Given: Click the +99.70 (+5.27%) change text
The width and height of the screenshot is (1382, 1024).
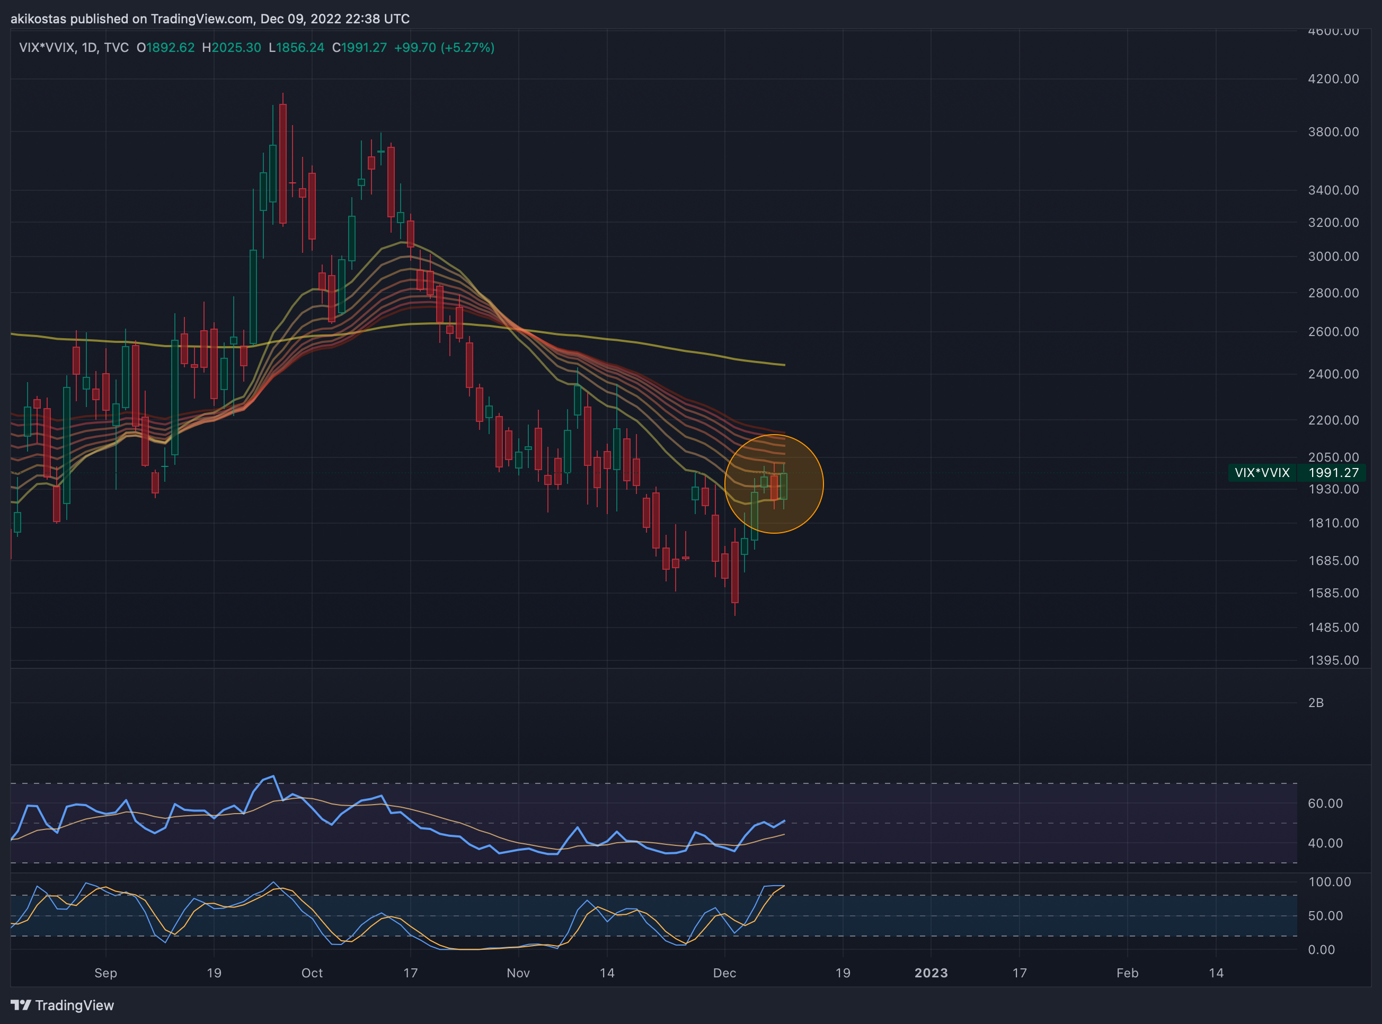Looking at the screenshot, I should coord(445,48).
